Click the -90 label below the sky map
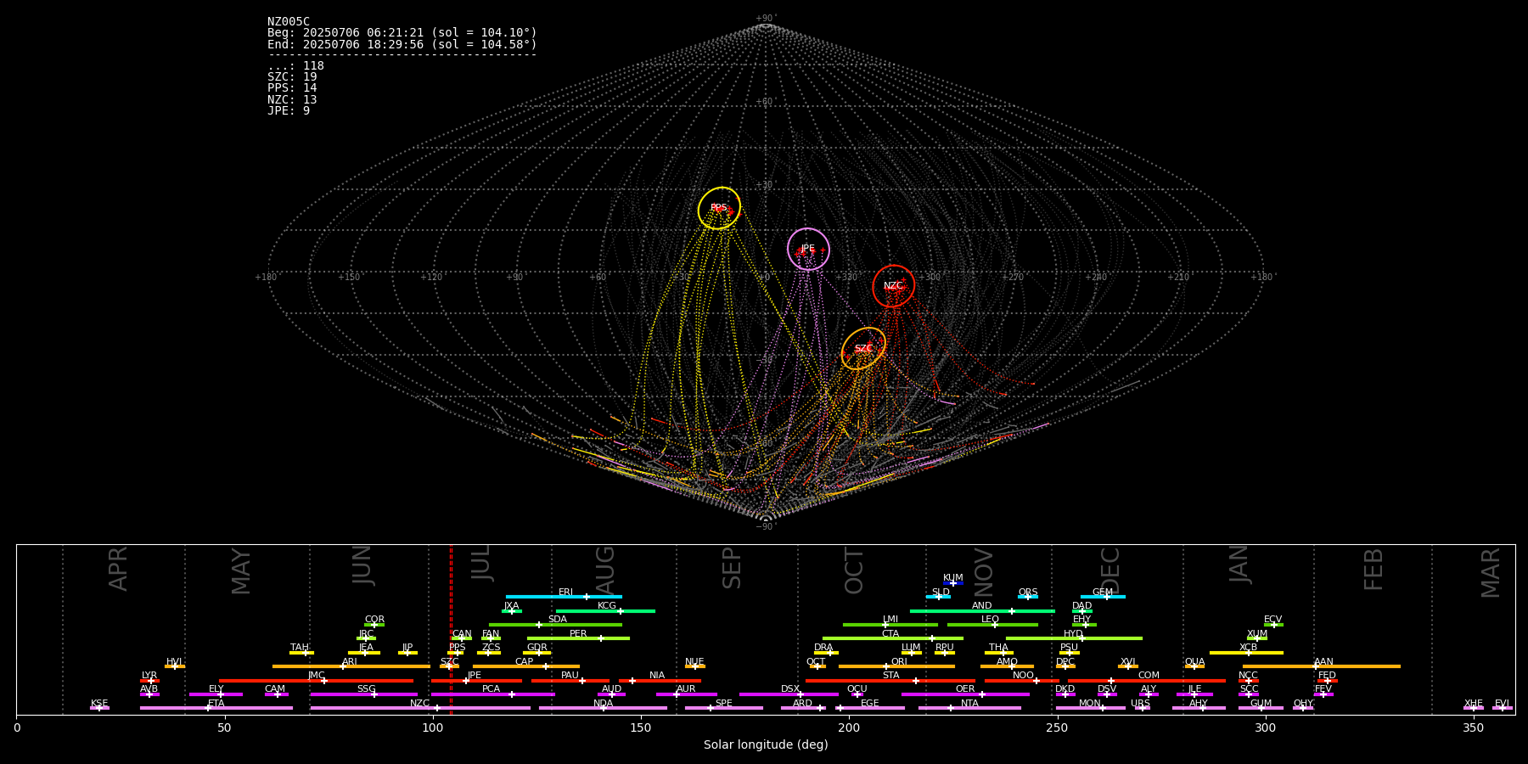The width and height of the screenshot is (1528, 764). (765, 526)
